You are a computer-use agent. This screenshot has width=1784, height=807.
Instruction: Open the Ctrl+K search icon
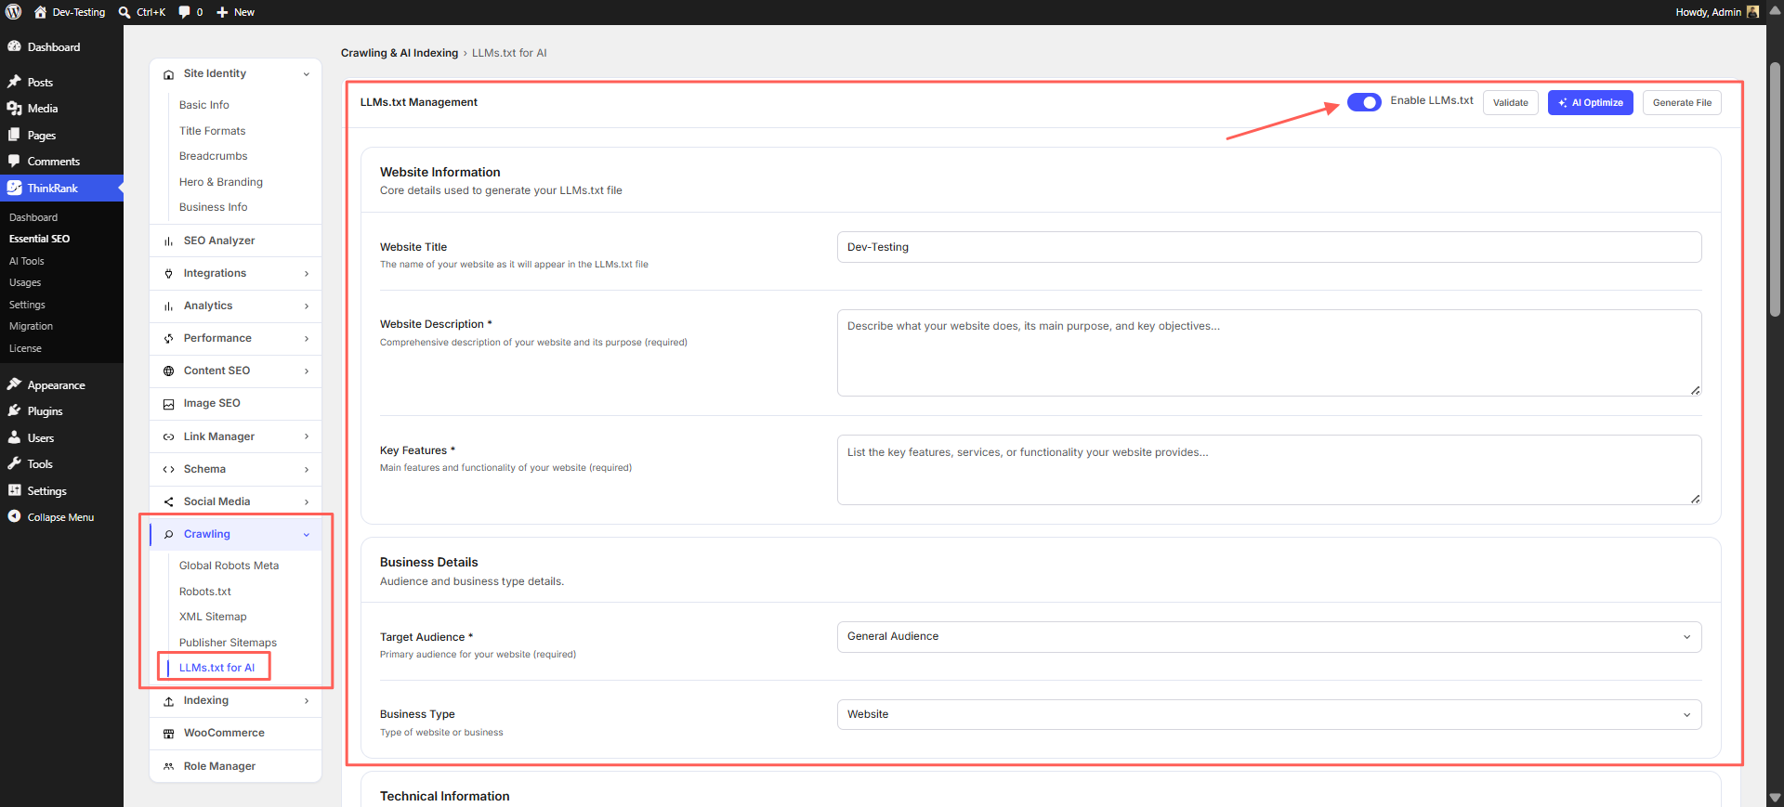pos(125,12)
